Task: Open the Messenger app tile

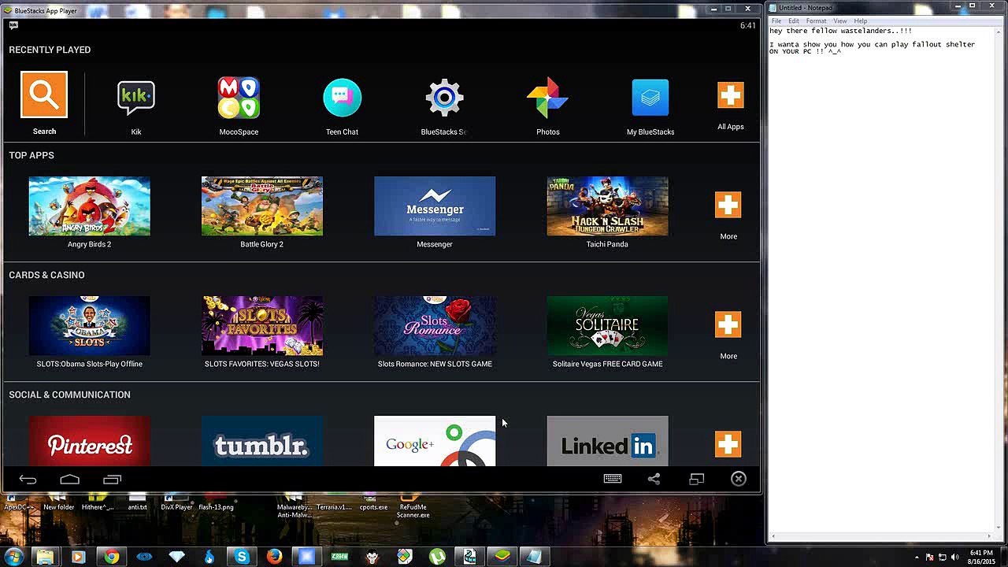Action: pos(435,206)
